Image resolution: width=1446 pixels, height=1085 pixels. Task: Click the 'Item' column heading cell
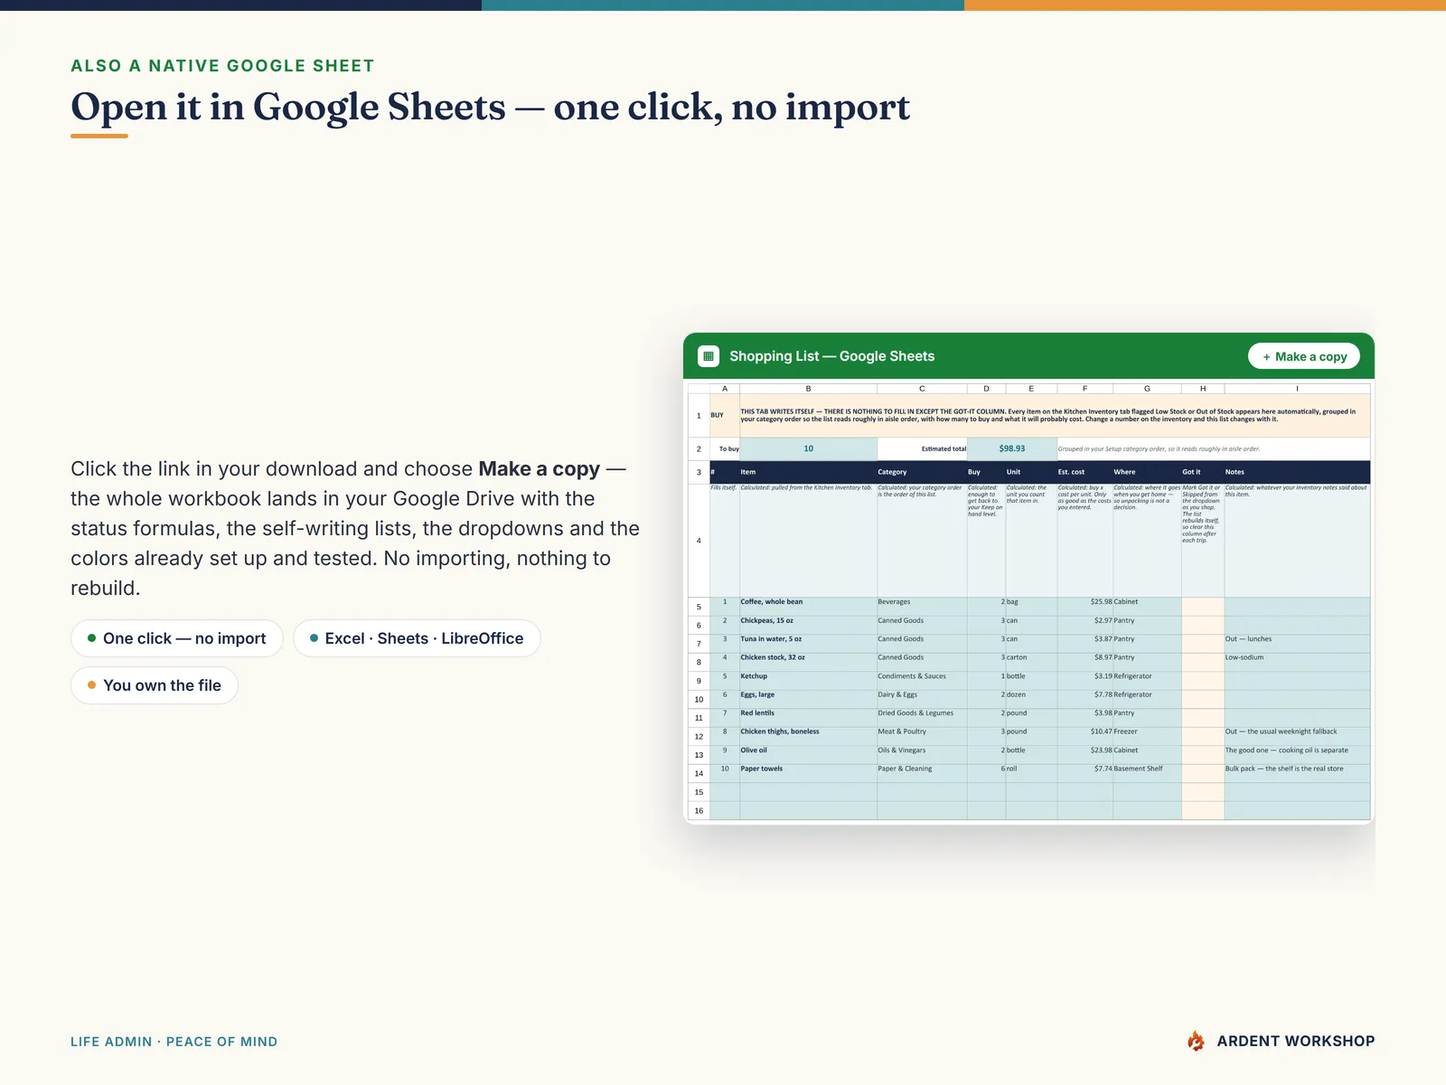(x=808, y=472)
